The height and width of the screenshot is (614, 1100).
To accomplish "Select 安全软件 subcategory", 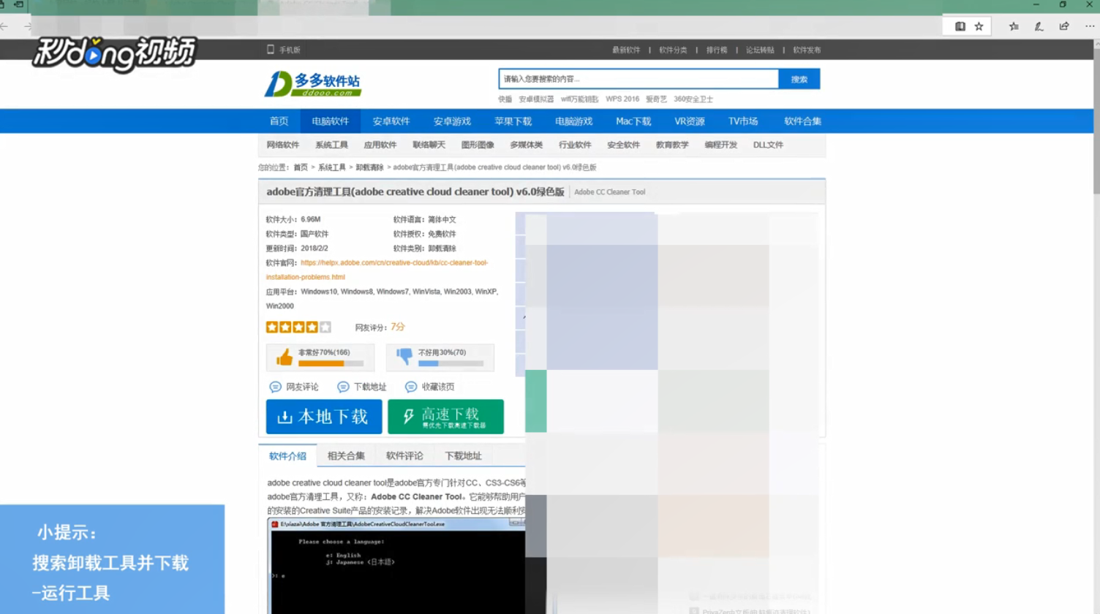I will (x=624, y=145).
